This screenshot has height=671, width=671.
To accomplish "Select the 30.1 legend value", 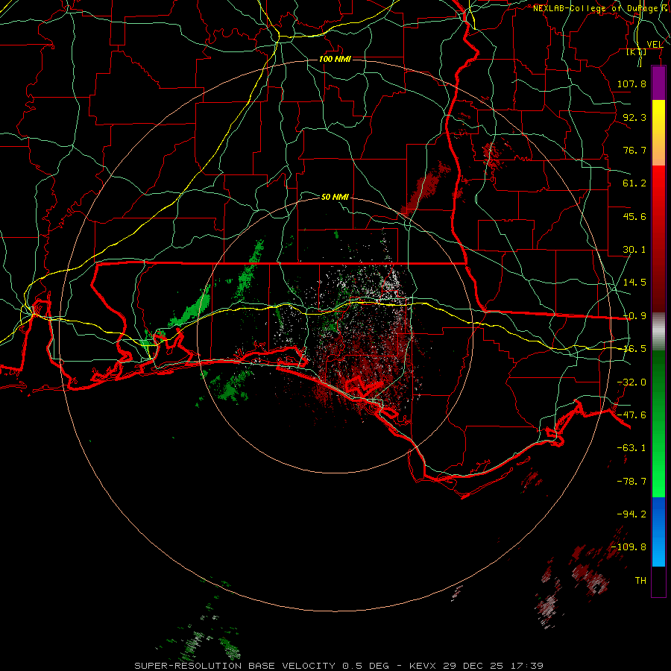I will (634, 250).
